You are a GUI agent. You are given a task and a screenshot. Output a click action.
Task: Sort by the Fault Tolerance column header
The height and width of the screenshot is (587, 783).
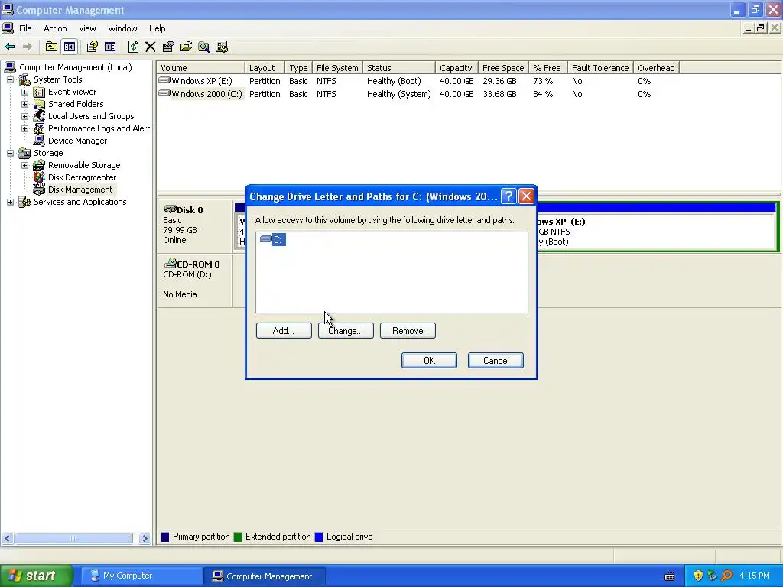tap(600, 68)
